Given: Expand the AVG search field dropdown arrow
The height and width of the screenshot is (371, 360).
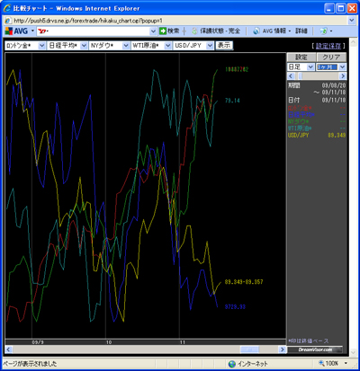Looking at the screenshot, I should [153, 31].
